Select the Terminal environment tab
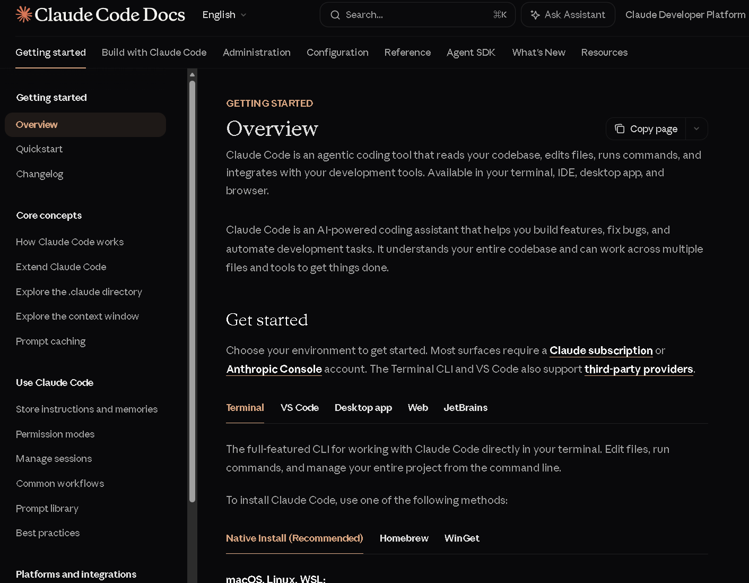Screen dimensions: 749x583 pyautogui.click(x=245, y=408)
